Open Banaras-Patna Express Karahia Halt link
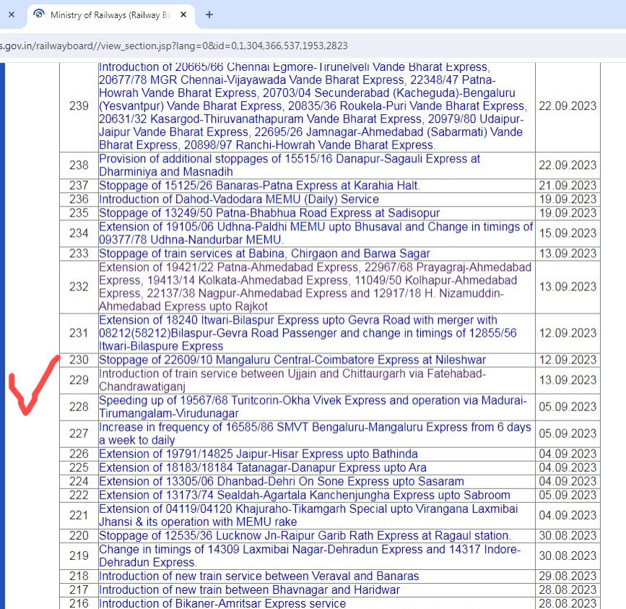The height and width of the screenshot is (609, 626). coord(259,186)
